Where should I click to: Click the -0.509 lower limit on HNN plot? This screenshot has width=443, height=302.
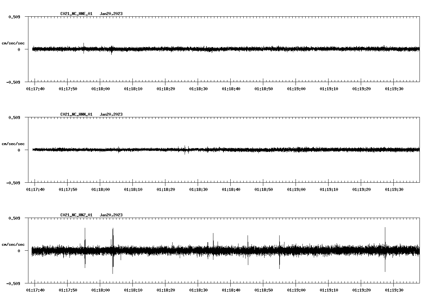click(x=13, y=183)
